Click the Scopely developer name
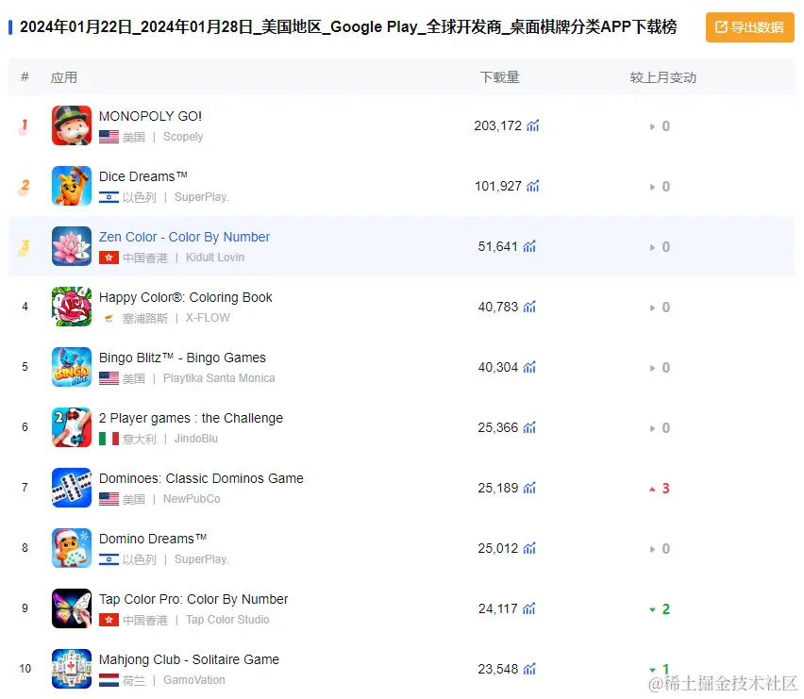 (x=183, y=137)
